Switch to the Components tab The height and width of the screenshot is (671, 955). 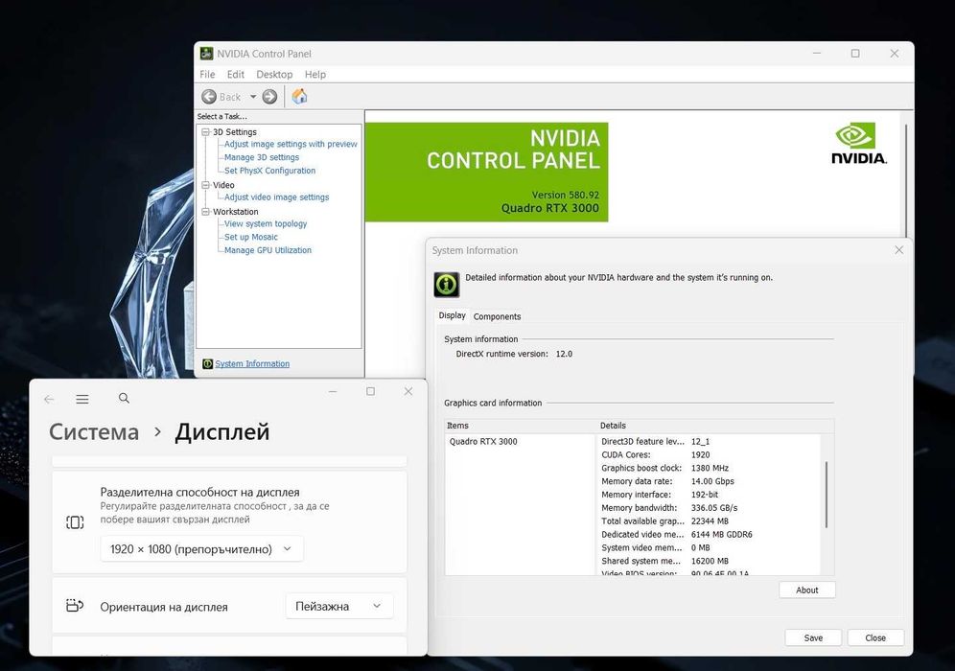497,316
